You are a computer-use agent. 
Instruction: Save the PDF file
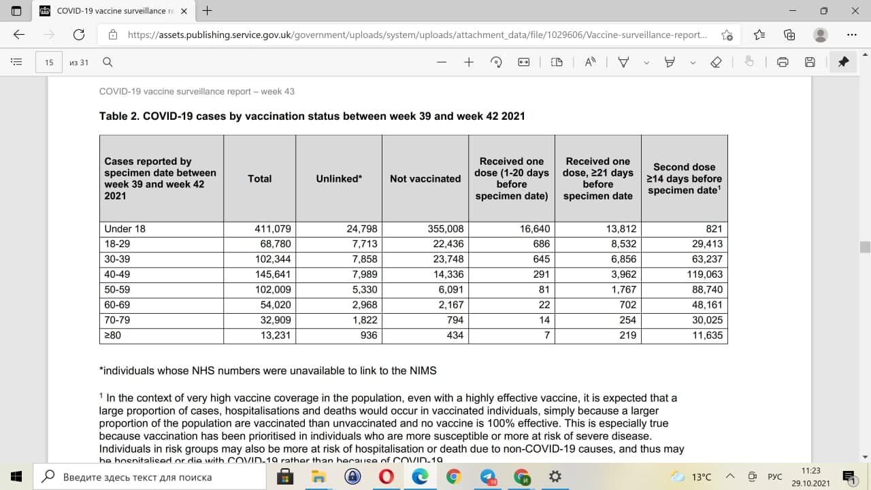pyautogui.click(x=810, y=62)
